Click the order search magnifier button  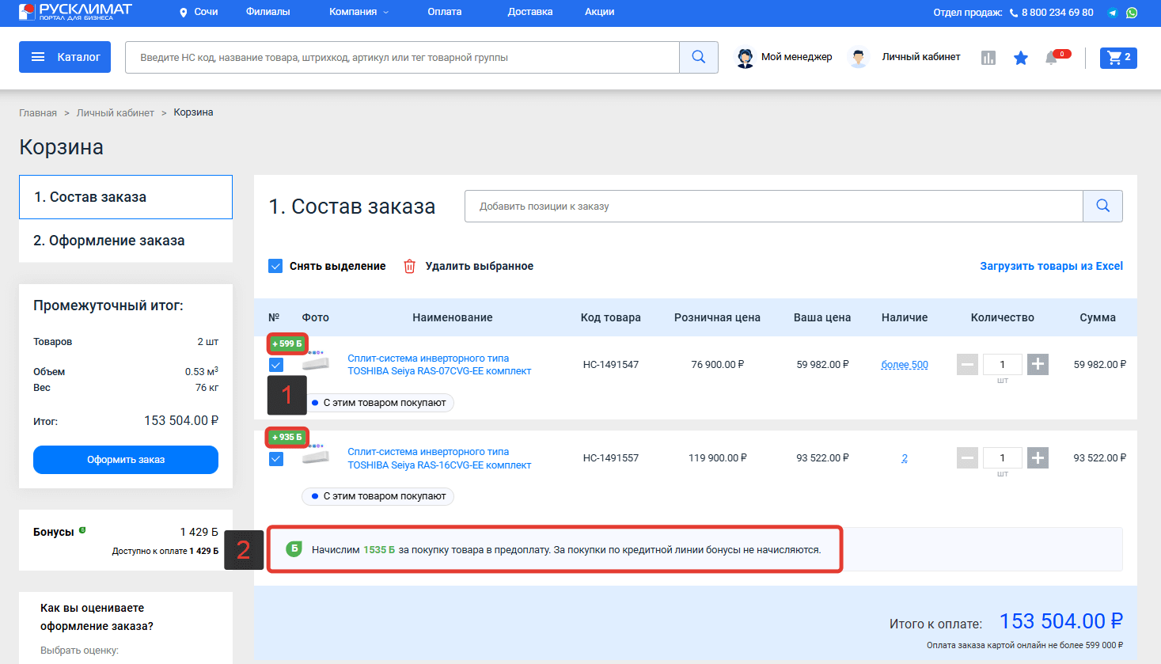point(1102,206)
